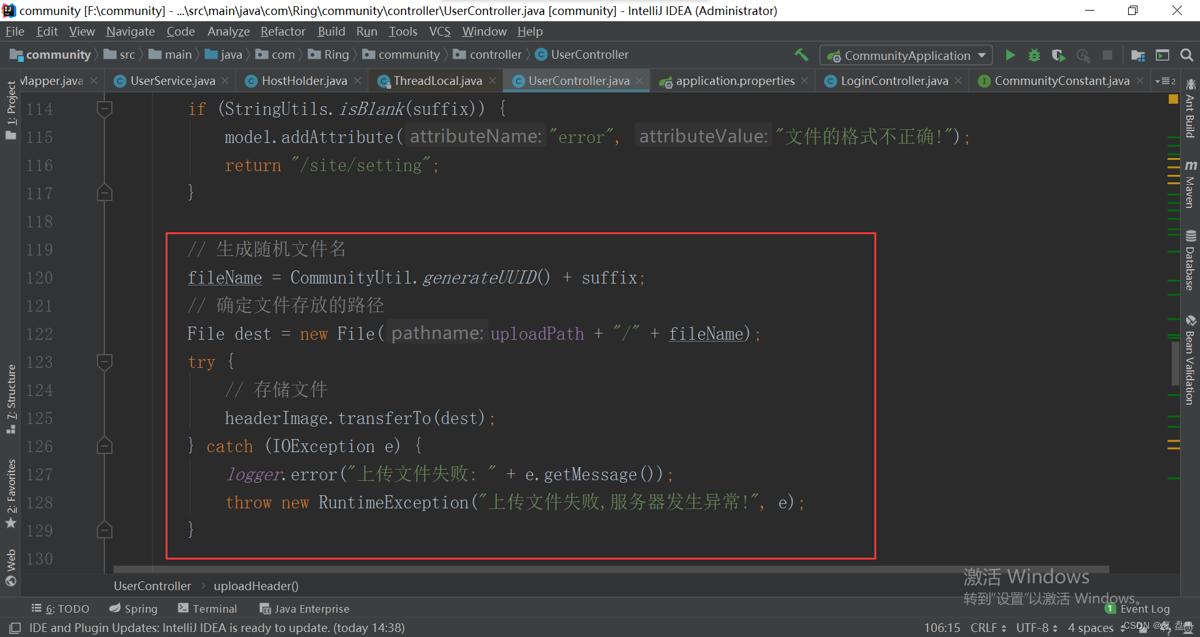Click uploadHeader() in editor breadcrumbs
Screen dimensions: 1200x637
point(256,586)
